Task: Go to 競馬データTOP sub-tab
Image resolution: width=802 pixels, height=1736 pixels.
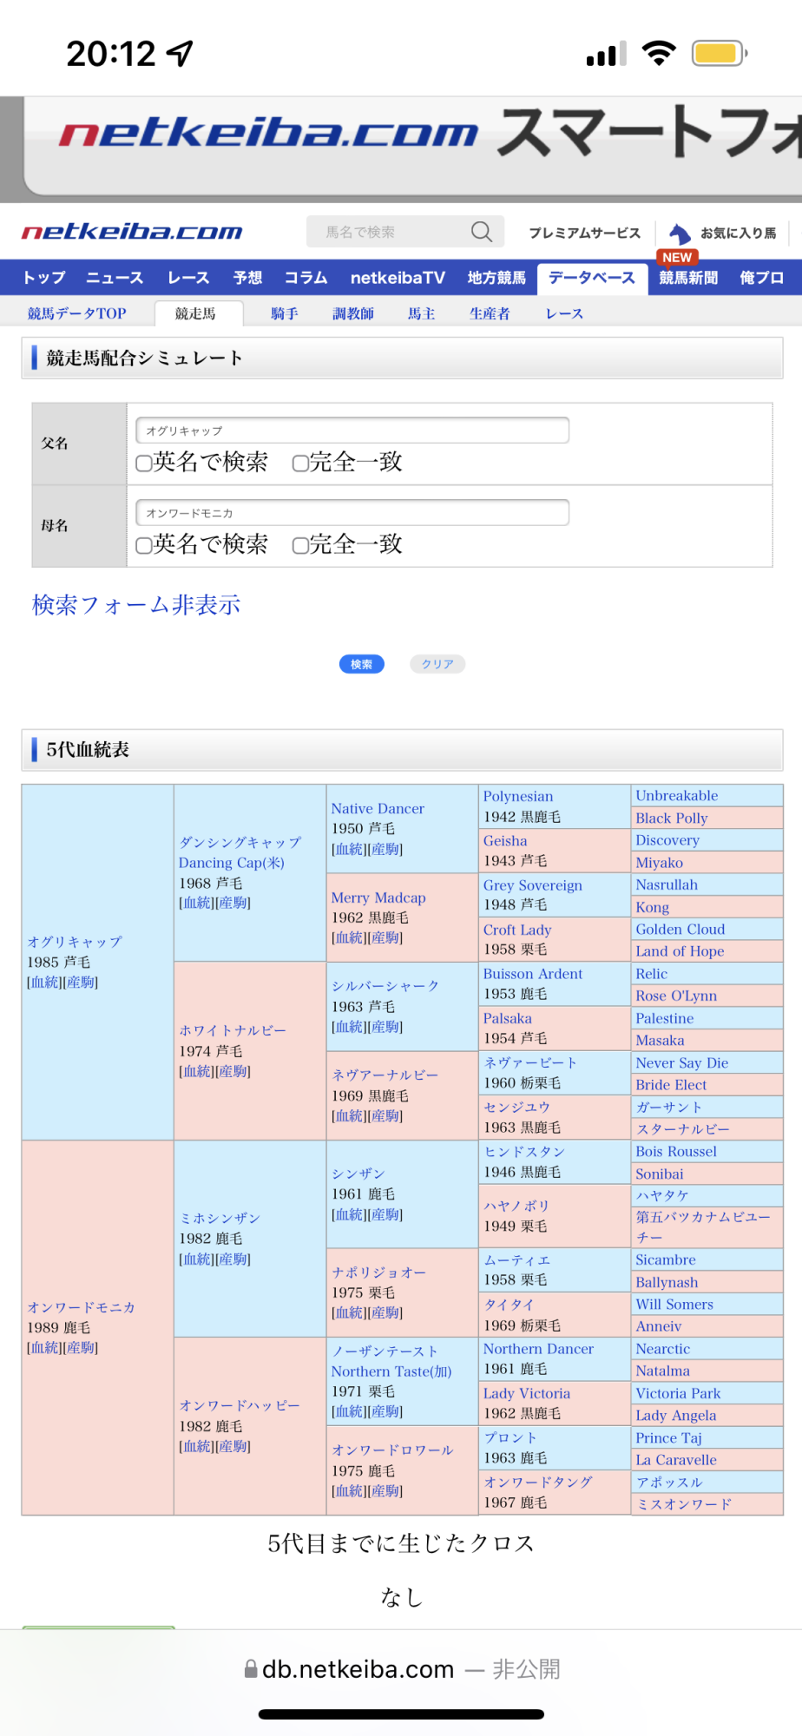Action: tap(76, 313)
